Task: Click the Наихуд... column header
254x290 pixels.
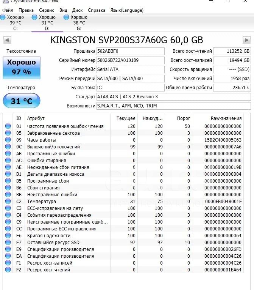Action: click(x=151, y=118)
